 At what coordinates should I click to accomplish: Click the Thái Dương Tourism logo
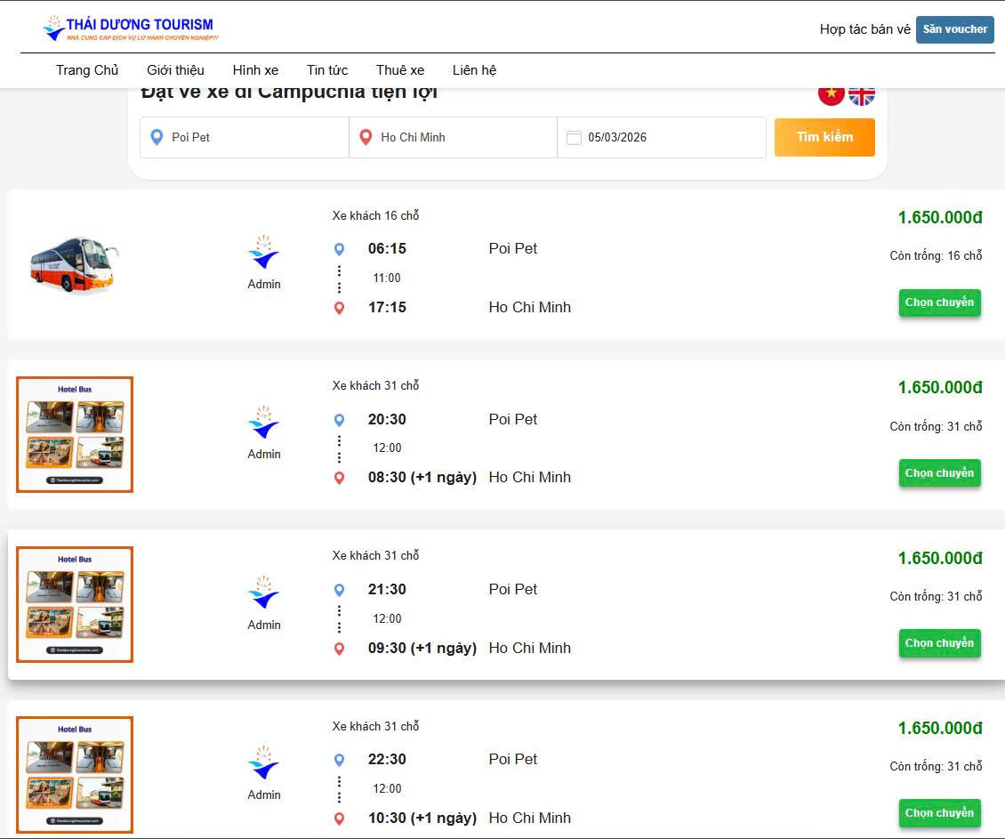130,28
